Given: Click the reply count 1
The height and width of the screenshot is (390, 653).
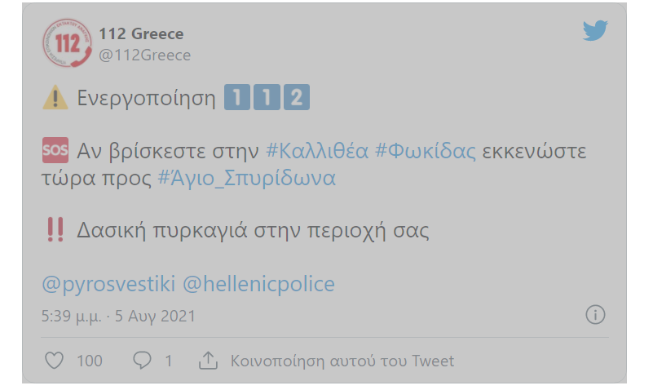Looking at the screenshot, I should pos(169,361).
